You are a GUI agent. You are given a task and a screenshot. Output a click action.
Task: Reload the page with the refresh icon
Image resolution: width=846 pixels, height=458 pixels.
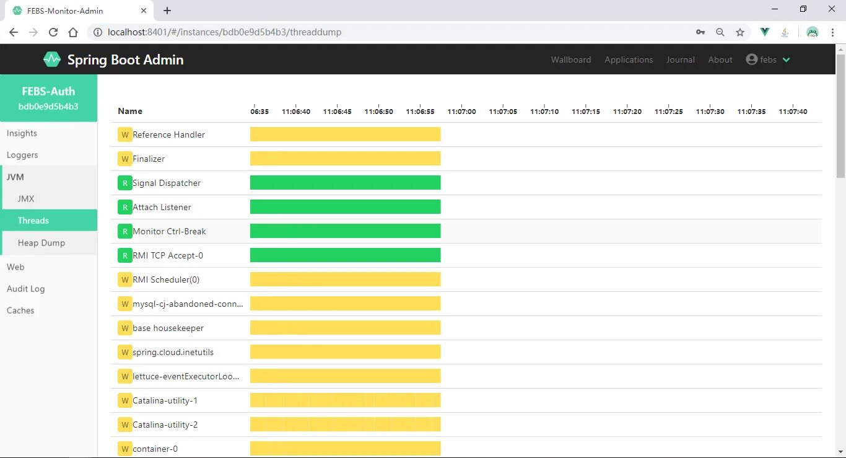pos(53,32)
